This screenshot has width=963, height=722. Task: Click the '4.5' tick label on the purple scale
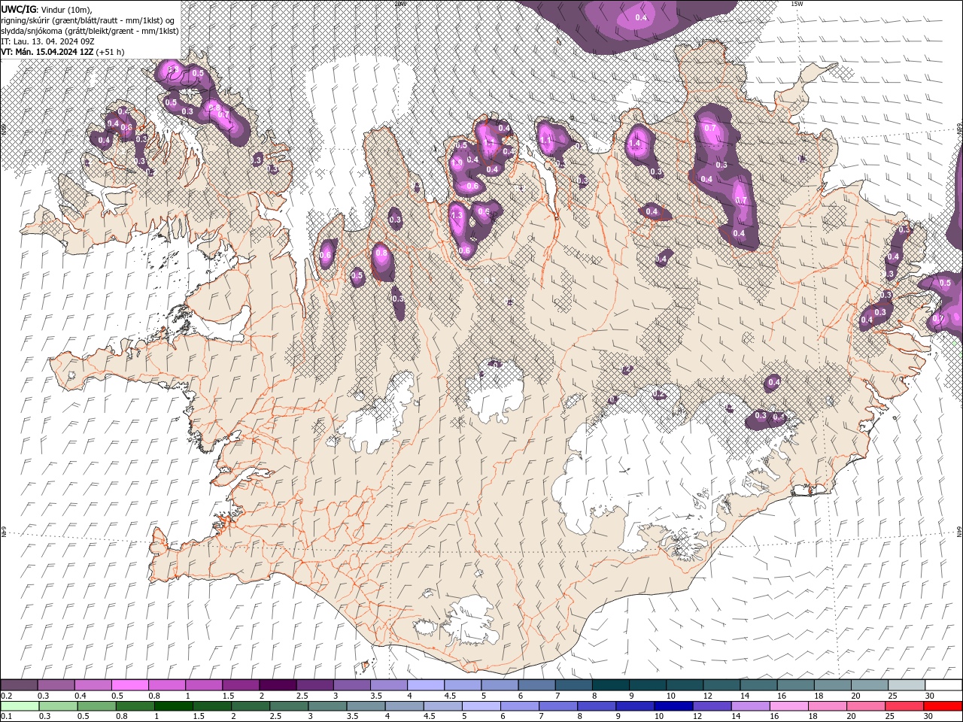coord(450,696)
